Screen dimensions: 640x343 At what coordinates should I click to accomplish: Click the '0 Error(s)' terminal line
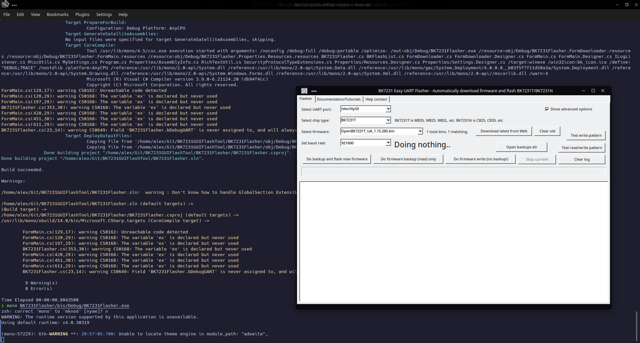click(39, 288)
